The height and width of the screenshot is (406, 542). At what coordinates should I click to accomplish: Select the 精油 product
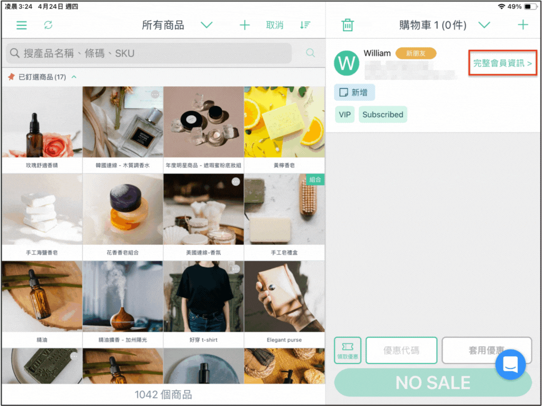click(x=42, y=304)
